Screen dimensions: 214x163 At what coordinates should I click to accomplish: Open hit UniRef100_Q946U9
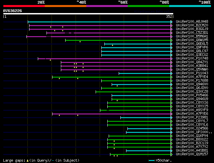192,99
